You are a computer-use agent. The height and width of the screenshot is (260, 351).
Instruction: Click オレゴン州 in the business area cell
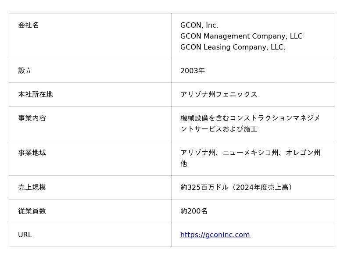coord(303,153)
